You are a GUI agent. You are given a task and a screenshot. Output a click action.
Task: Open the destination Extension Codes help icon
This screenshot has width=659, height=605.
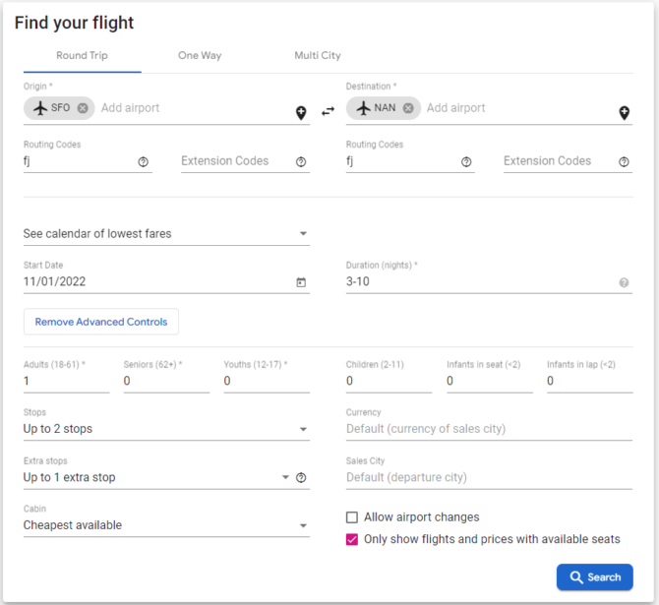[x=624, y=162]
